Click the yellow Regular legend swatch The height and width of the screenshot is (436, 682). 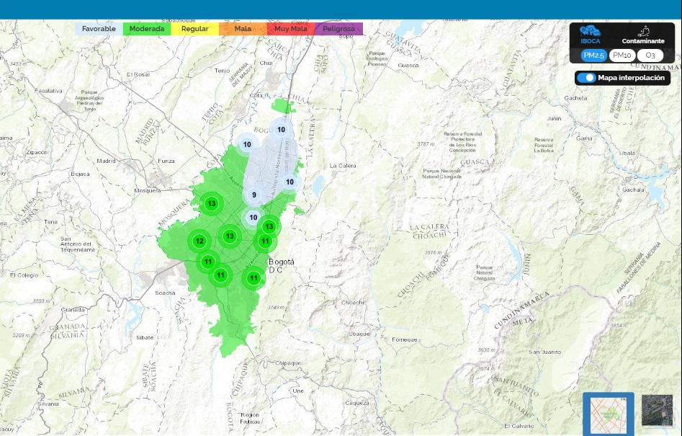pyautogui.click(x=194, y=29)
